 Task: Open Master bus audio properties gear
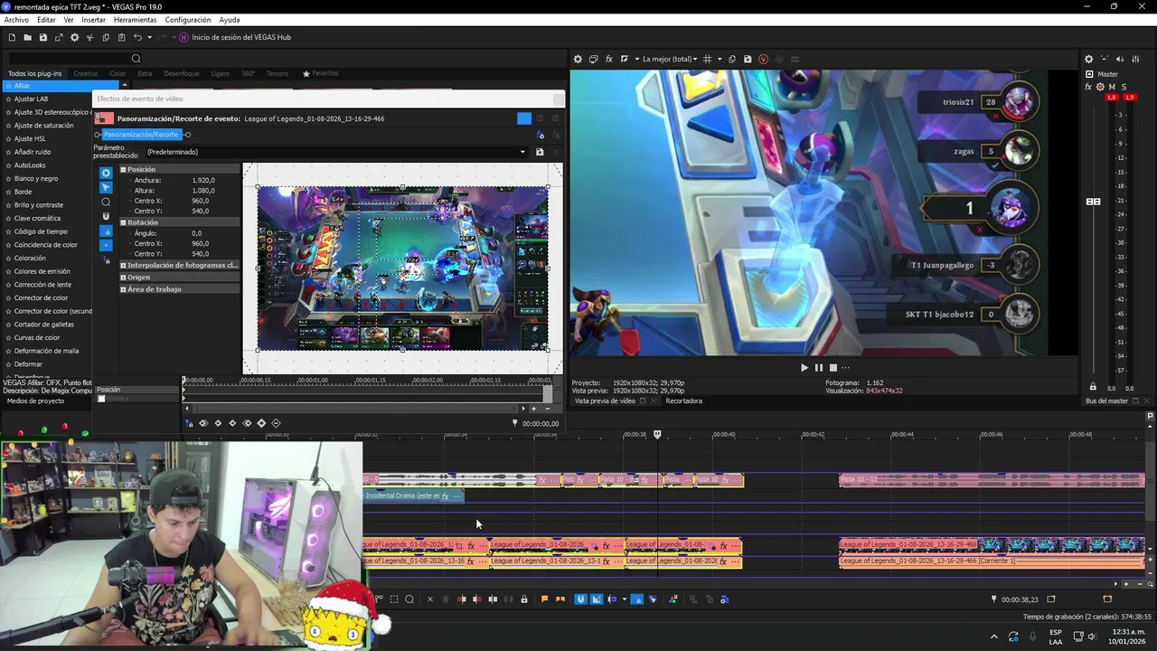click(1088, 59)
